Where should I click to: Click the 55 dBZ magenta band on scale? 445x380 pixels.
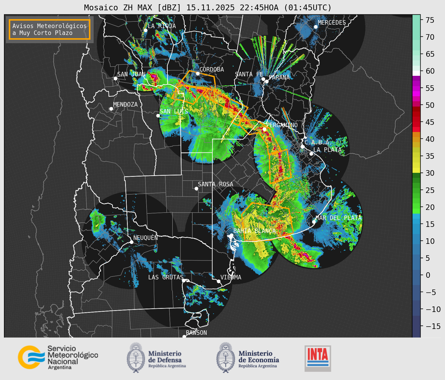point(416,88)
